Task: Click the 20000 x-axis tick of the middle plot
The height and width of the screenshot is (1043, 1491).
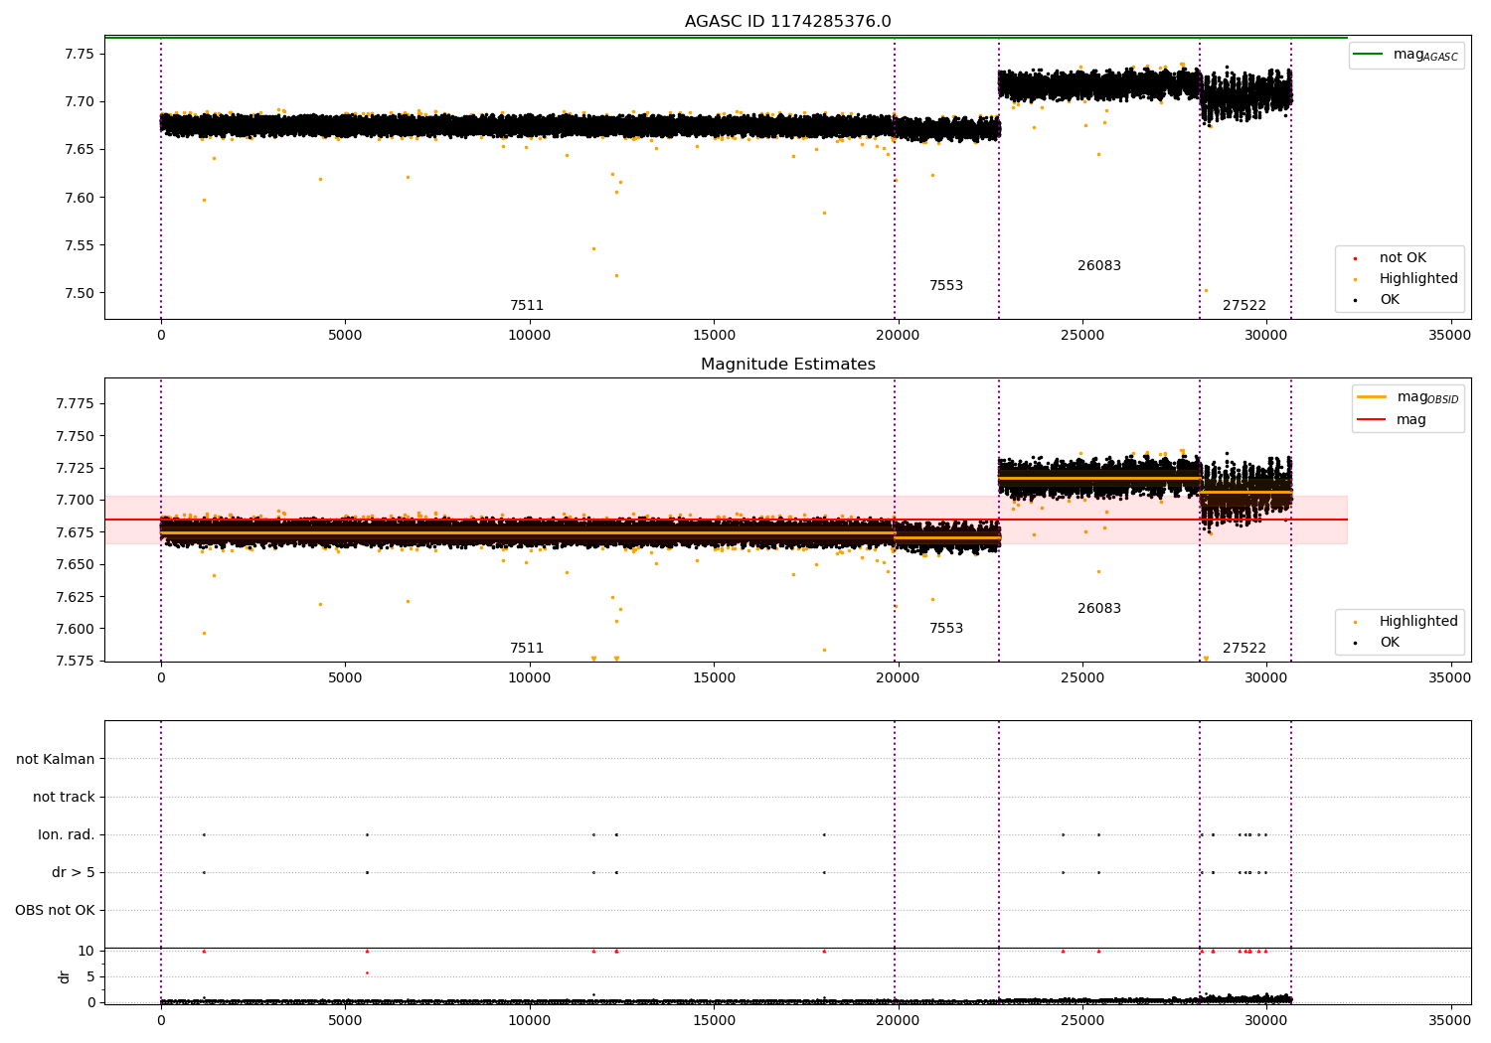Action: [x=898, y=678]
